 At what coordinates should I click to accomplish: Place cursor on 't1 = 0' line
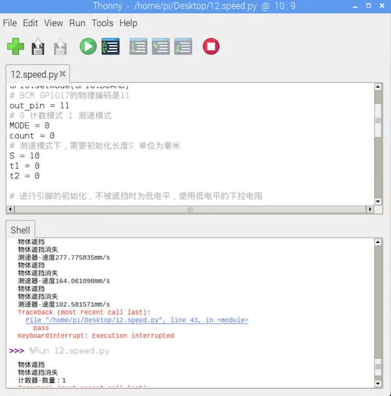tap(25, 165)
